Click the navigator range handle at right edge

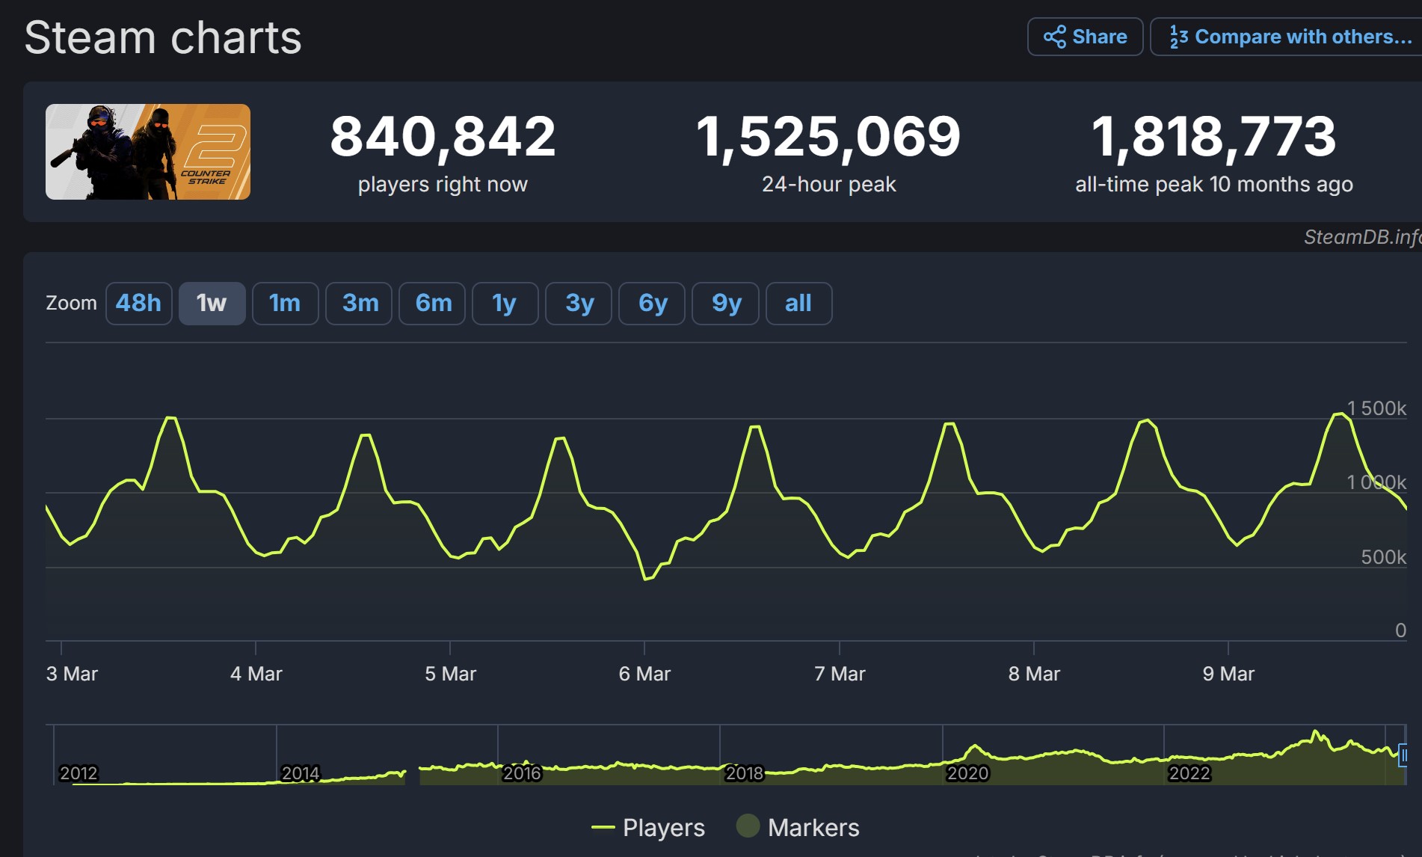coord(1403,755)
